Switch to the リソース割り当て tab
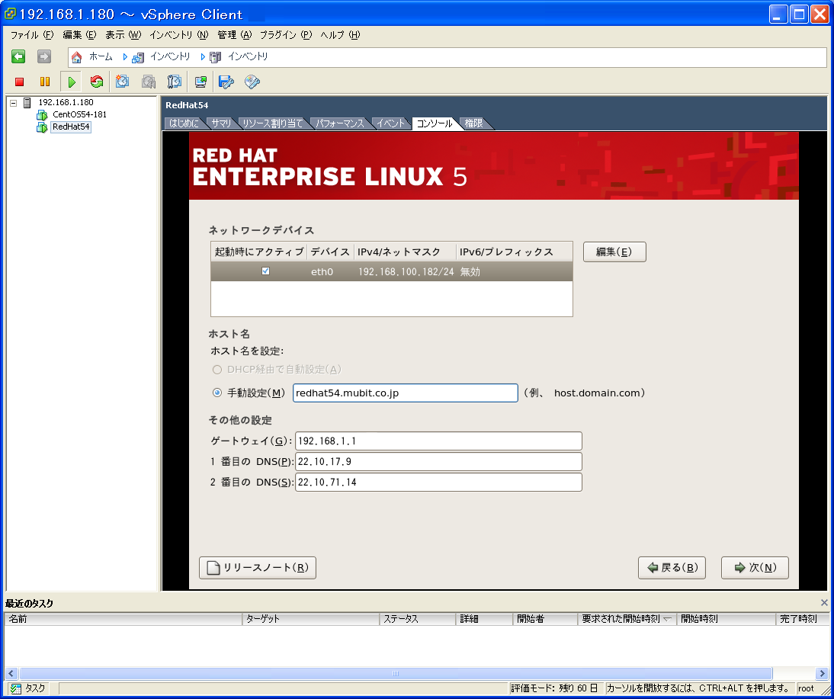Image resolution: width=834 pixels, height=699 pixels. [x=272, y=123]
